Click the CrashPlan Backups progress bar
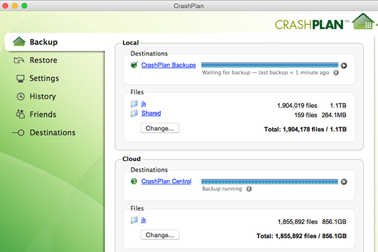Image resolution: width=378 pixels, height=252 pixels. coord(270,65)
